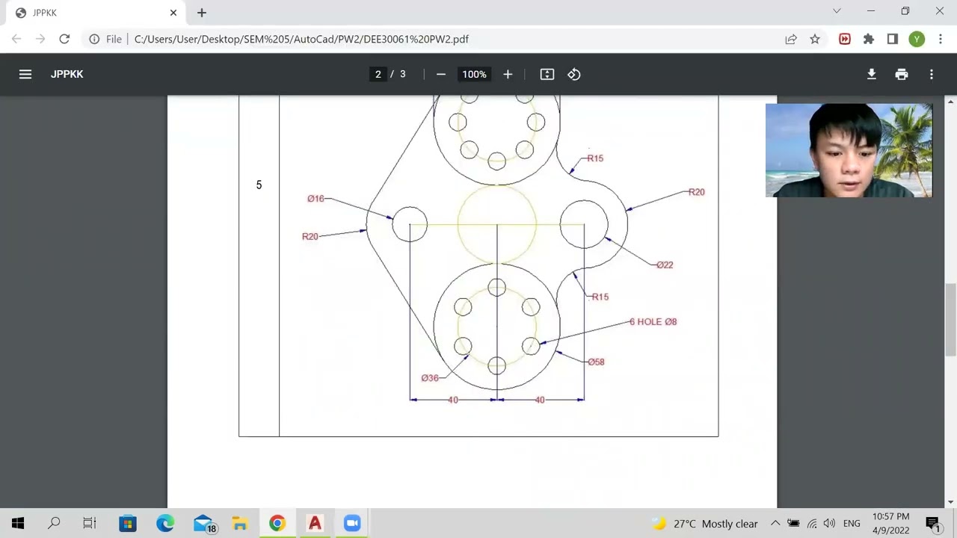Switch to Chrome in the taskbar
Screen dimensions: 957x538
[277, 523]
